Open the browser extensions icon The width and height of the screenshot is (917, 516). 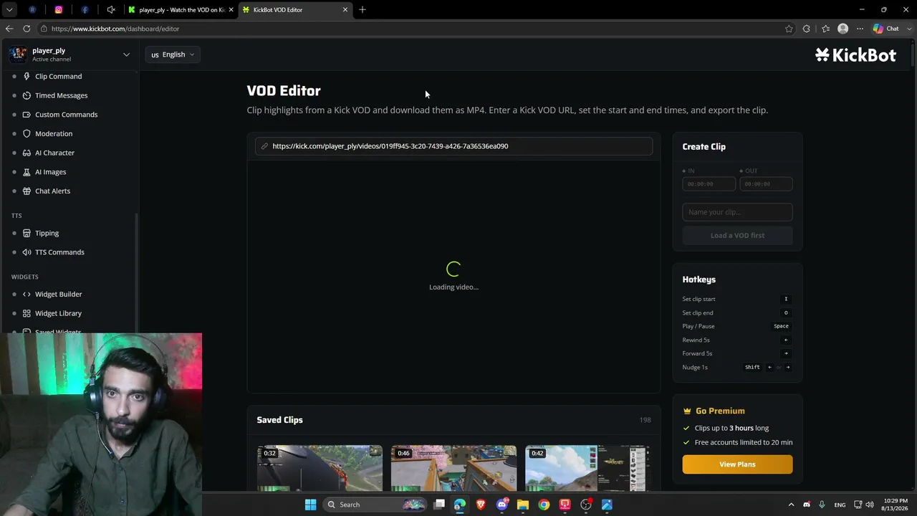[807, 29]
